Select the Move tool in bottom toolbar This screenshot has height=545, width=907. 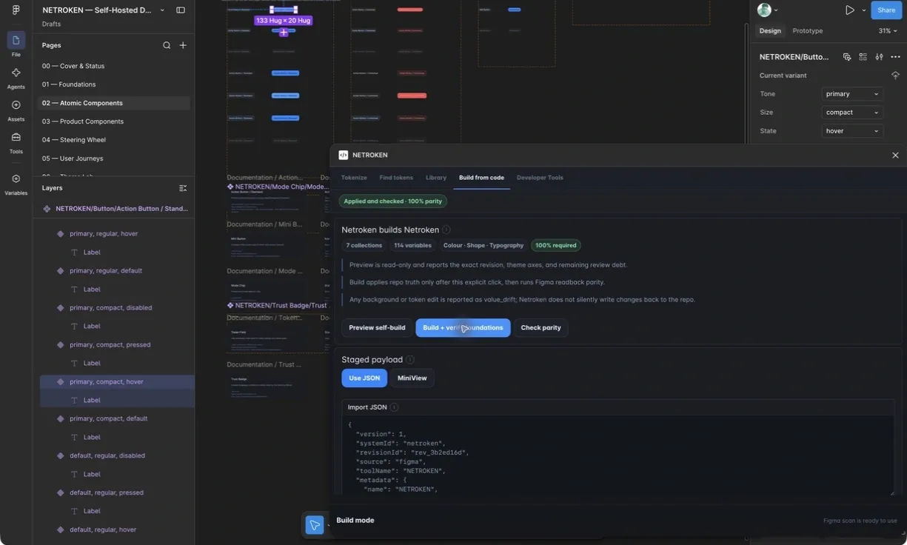coord(315,525)
